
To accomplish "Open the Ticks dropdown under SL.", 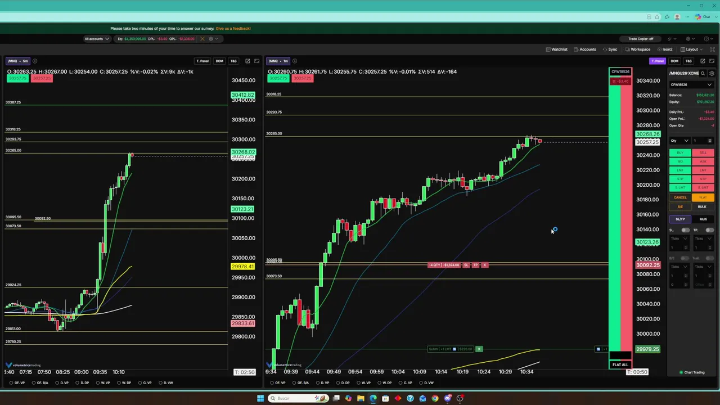I will [679, 238].
